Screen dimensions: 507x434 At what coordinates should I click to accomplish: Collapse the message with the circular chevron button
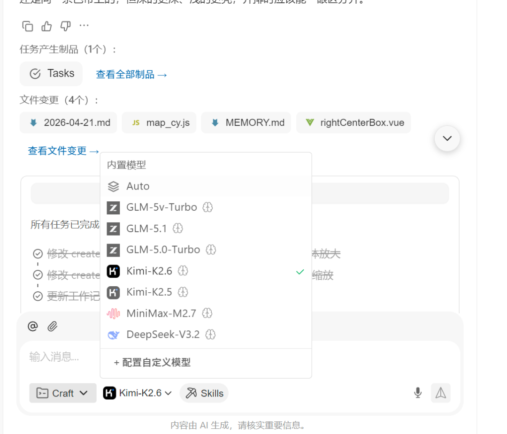(x=447, y=138)
